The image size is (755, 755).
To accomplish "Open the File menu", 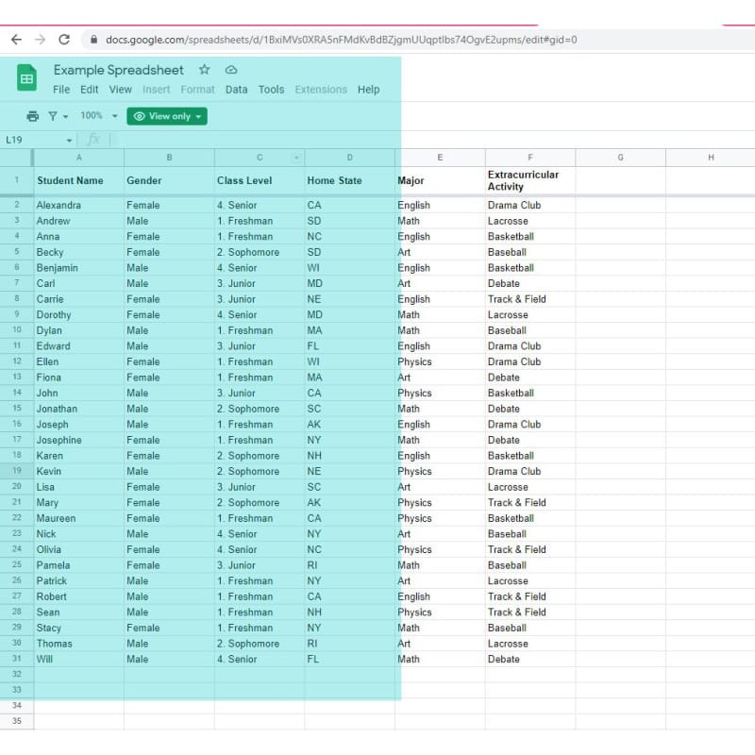I will (61, 90).
